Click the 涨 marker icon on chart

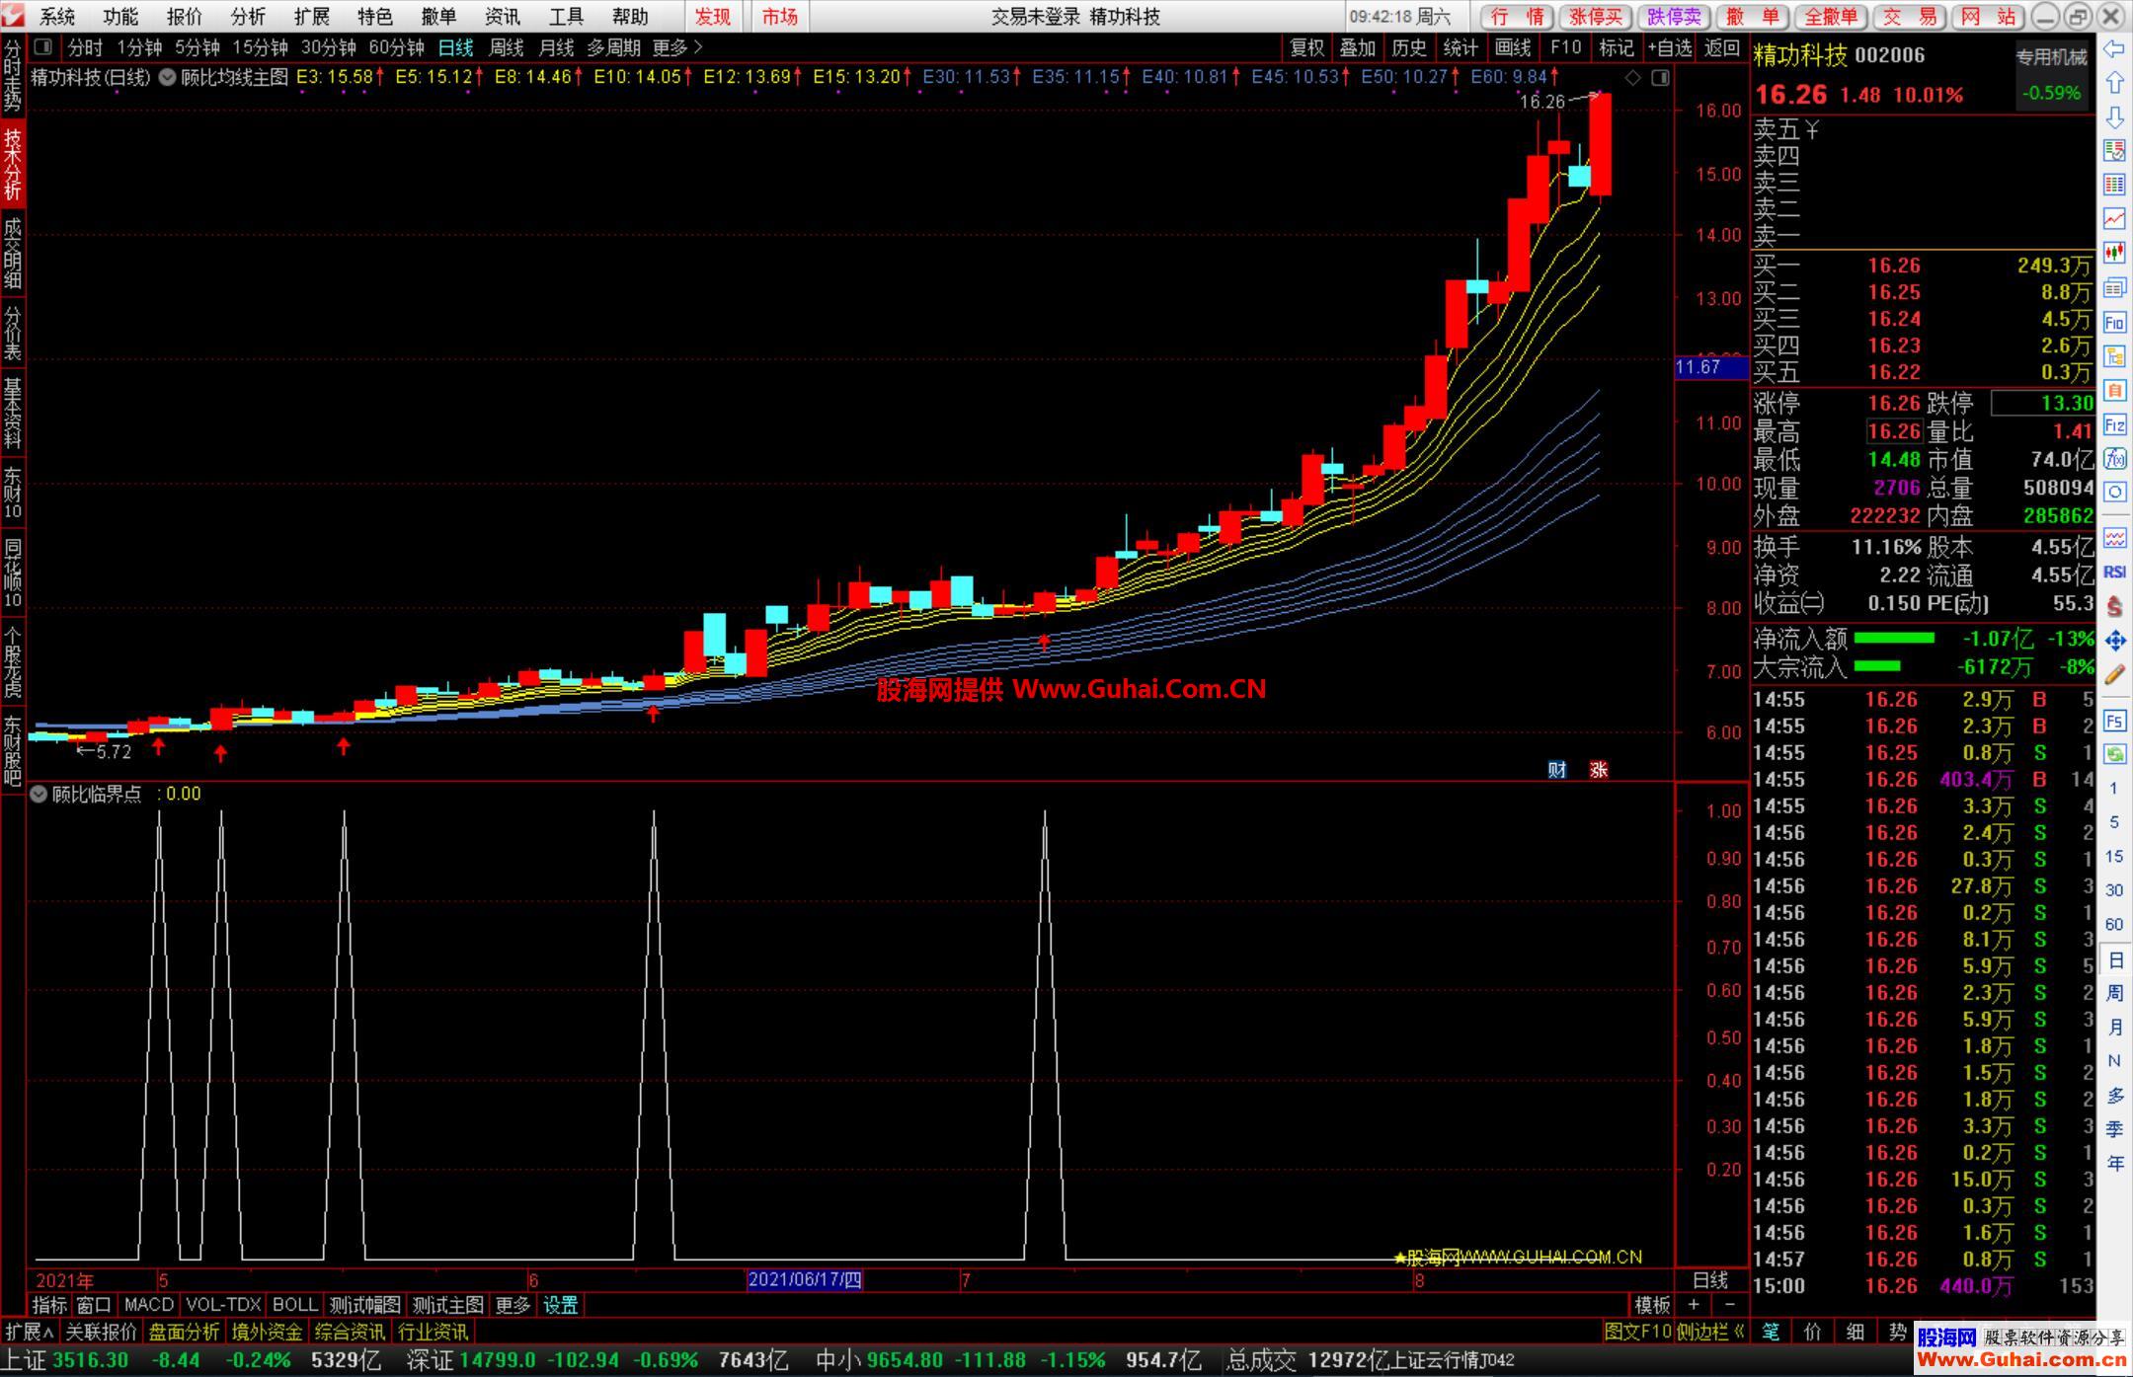tap(1599, 770)
